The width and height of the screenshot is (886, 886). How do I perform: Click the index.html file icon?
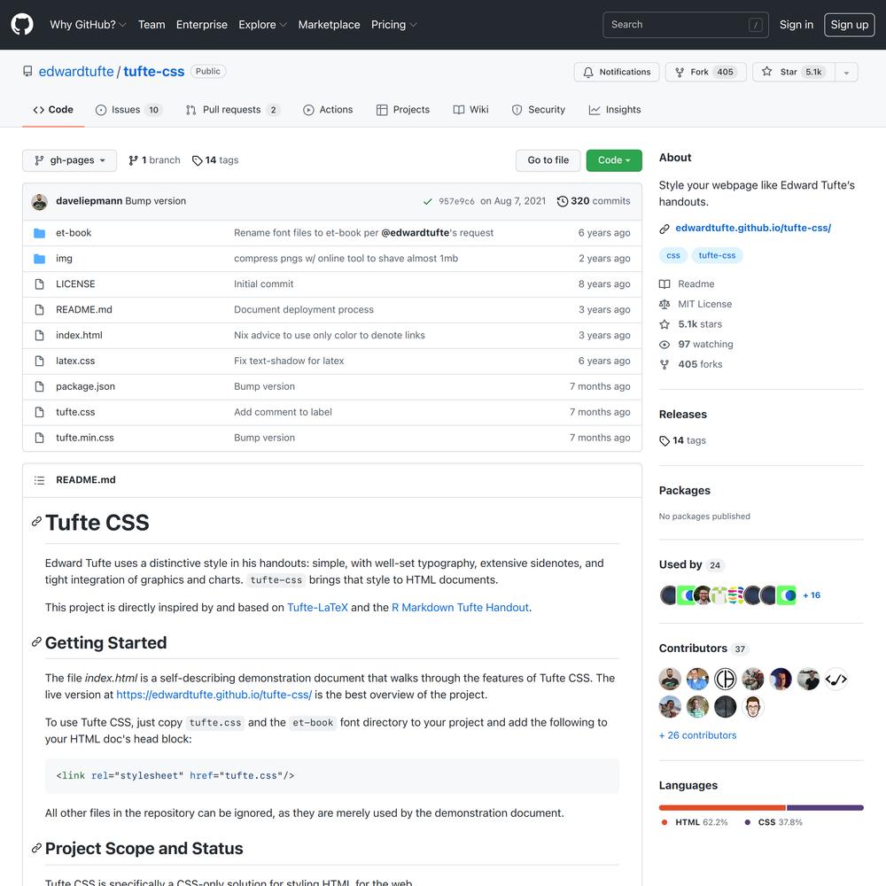[x=40, y=335]
